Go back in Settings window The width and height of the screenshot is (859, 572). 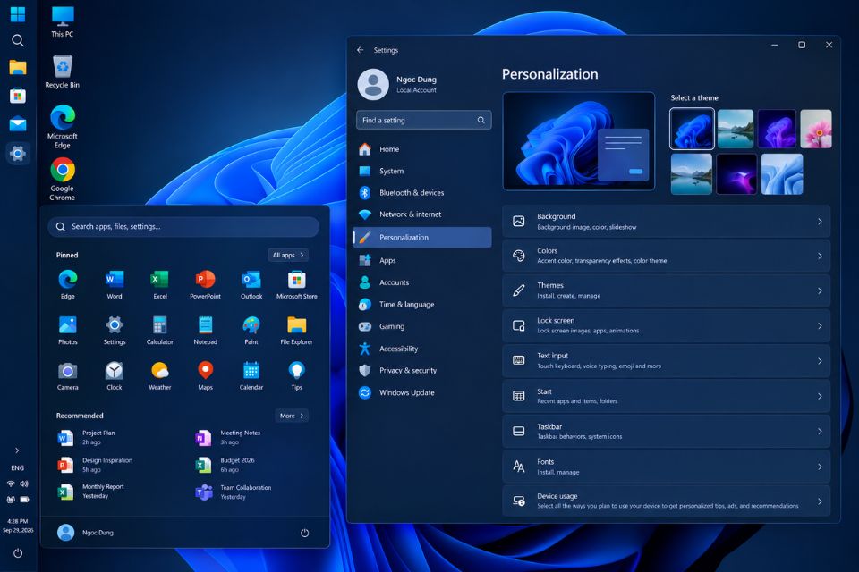360,50
